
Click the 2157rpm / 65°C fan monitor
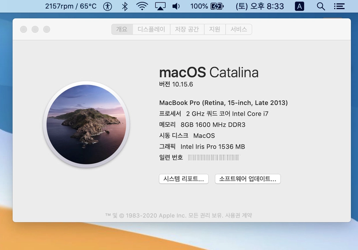[x=71, y=6]
